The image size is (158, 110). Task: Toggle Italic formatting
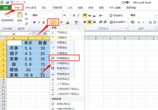39,22
